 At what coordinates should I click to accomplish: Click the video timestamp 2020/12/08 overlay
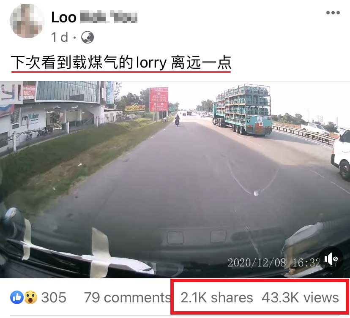pyautogui.click(x=275, y=263)
